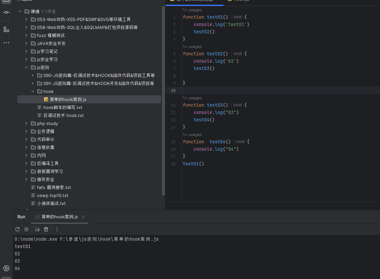Expand the 反编译工具 folder

coord(26,163)
